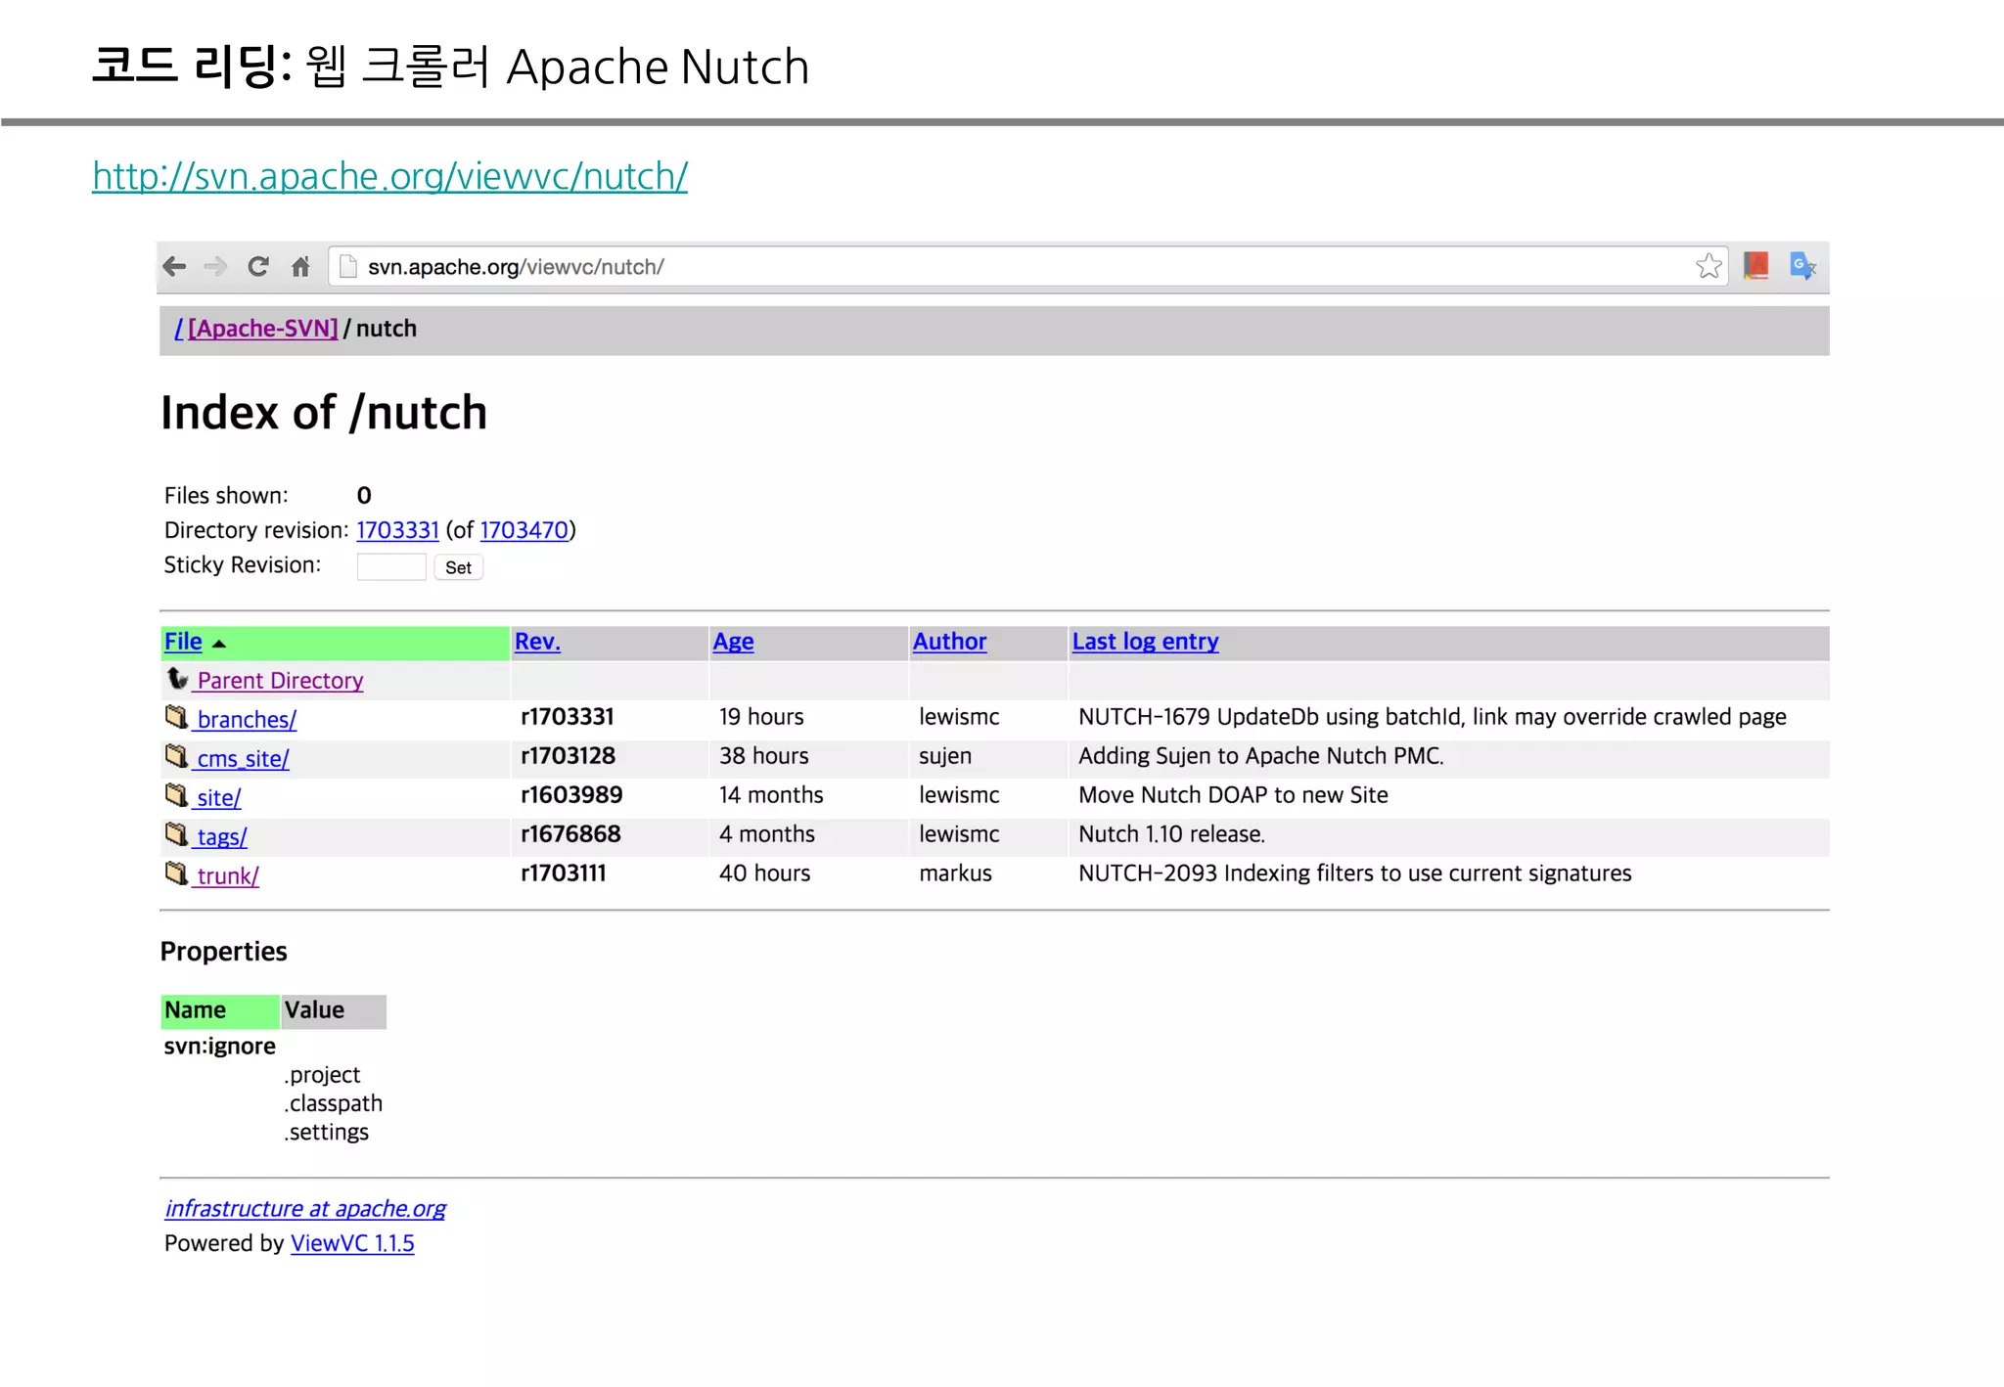Click the cms_site folder icon
Screen dimensions: 2004x1387
[x=176, y=756]
